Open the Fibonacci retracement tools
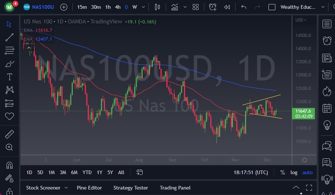 pyautogui.click(x=10, y=50)
